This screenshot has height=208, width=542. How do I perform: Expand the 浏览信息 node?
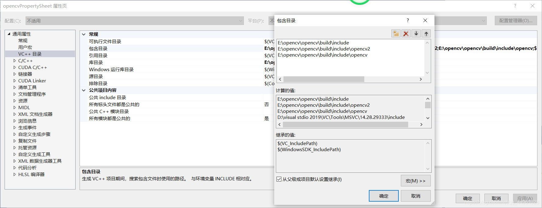coord(15,121)
